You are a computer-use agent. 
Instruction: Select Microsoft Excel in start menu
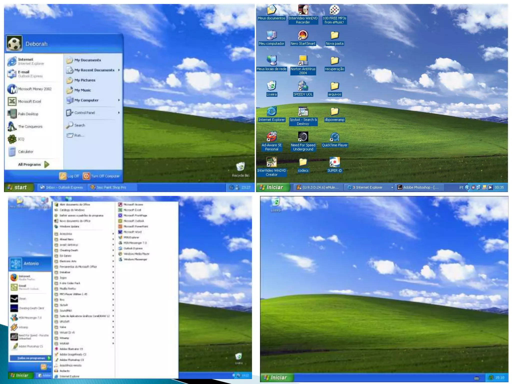29,101
